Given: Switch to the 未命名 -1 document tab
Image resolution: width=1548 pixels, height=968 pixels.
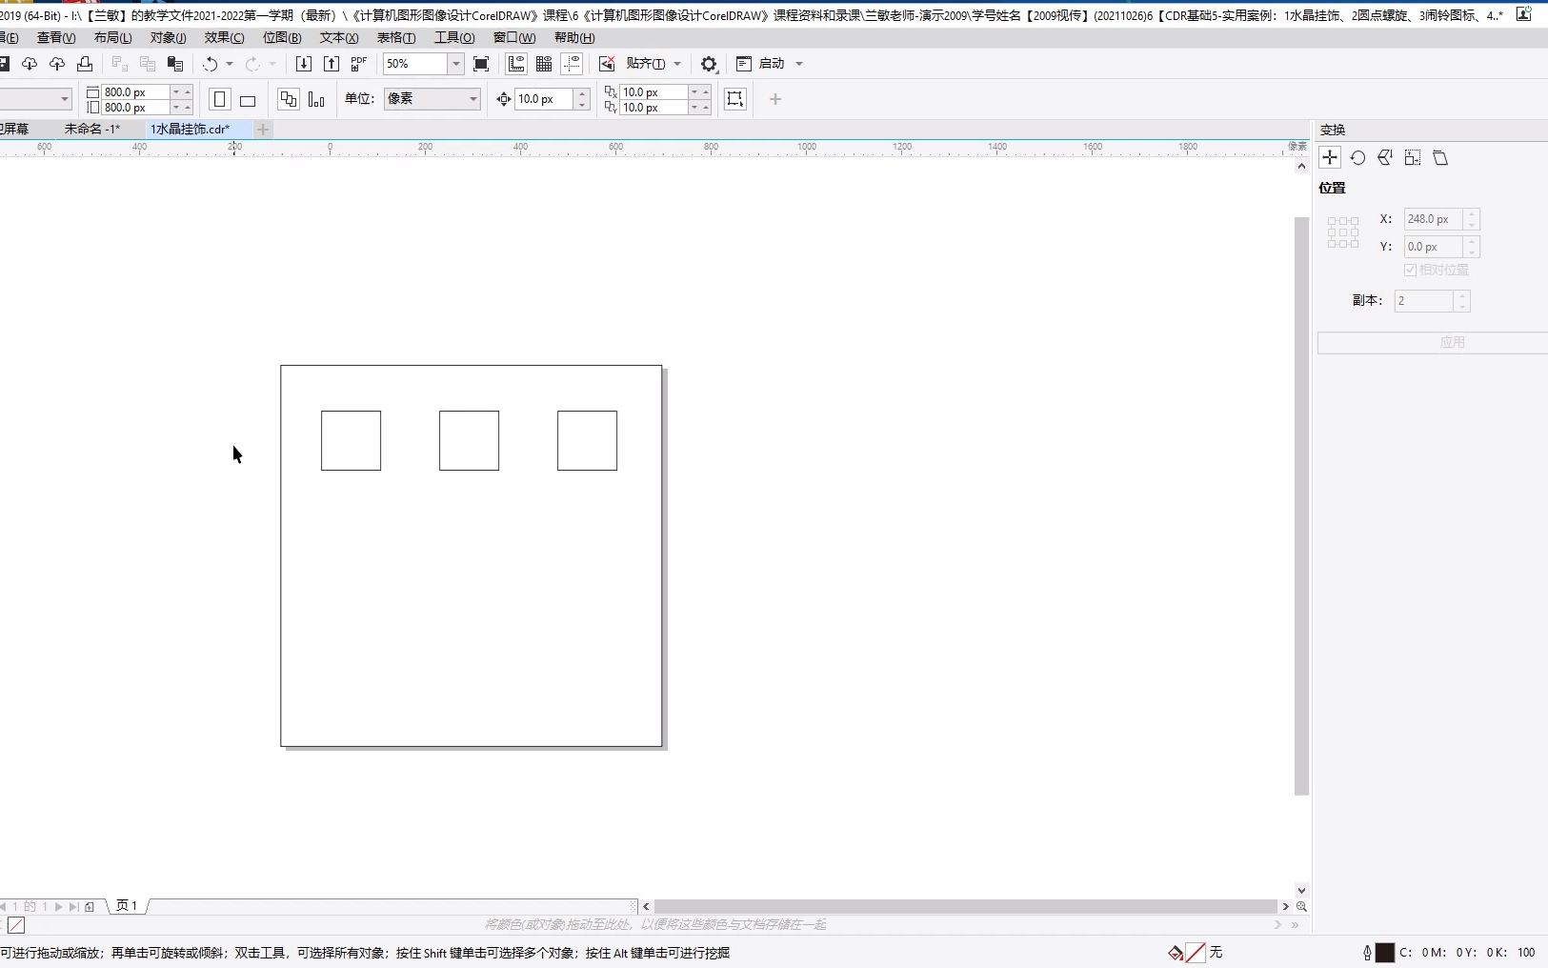Looking at the screenshot, I should [92, 129].
